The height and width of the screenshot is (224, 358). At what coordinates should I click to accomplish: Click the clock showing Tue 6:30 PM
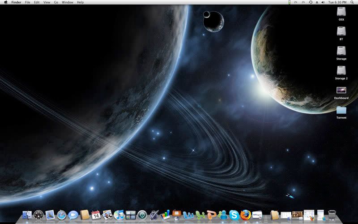[x=337, y=2]
